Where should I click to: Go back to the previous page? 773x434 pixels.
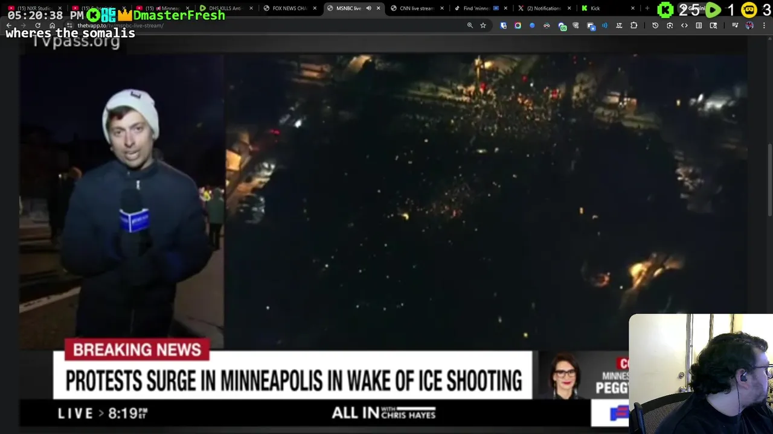pos(9,25)
